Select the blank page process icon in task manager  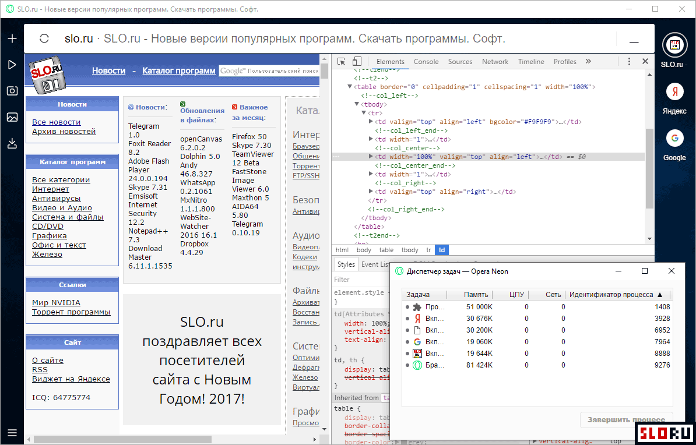click(417, 330)
